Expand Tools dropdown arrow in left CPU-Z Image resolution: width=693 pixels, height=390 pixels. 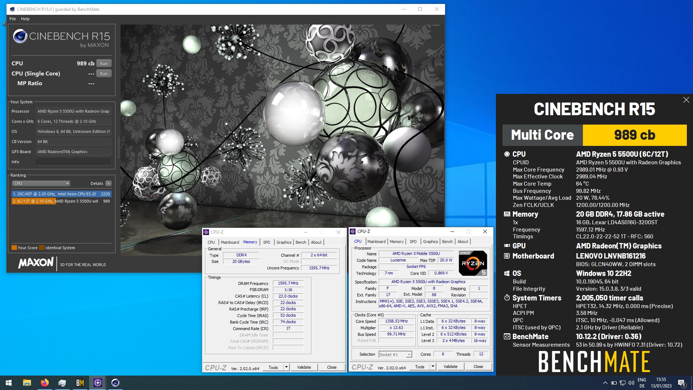[x=286, y=367]
